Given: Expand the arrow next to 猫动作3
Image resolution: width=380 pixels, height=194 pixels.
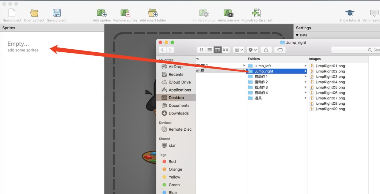Looking at the screenshot, I should click(305, 87).
